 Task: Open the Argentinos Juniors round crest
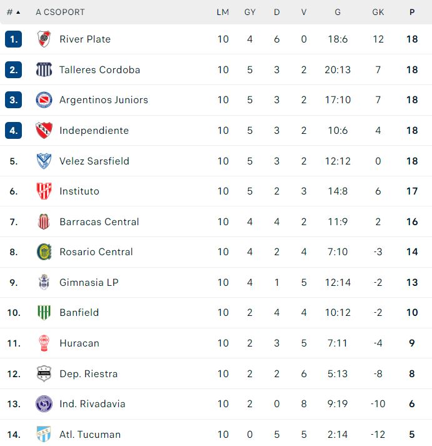coord(44,100)
